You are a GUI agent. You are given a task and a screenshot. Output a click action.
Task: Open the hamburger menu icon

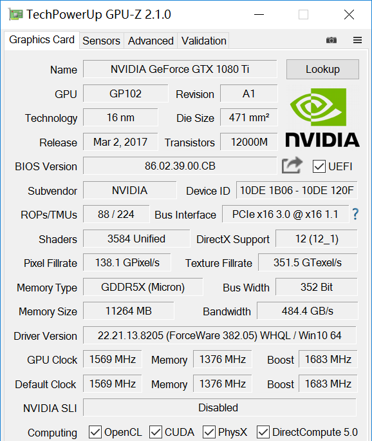pos(357,40)
